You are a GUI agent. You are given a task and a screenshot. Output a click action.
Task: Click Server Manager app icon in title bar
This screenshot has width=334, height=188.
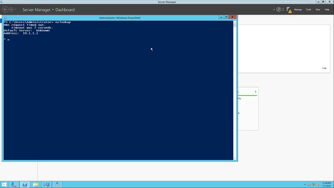click(x=2, y=2)
